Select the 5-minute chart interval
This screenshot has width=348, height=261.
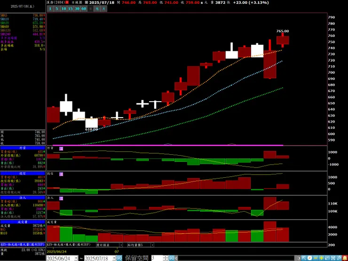(57, 8)
